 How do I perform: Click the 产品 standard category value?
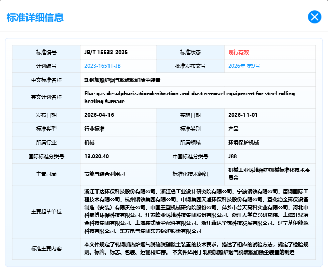click(233, 129)
